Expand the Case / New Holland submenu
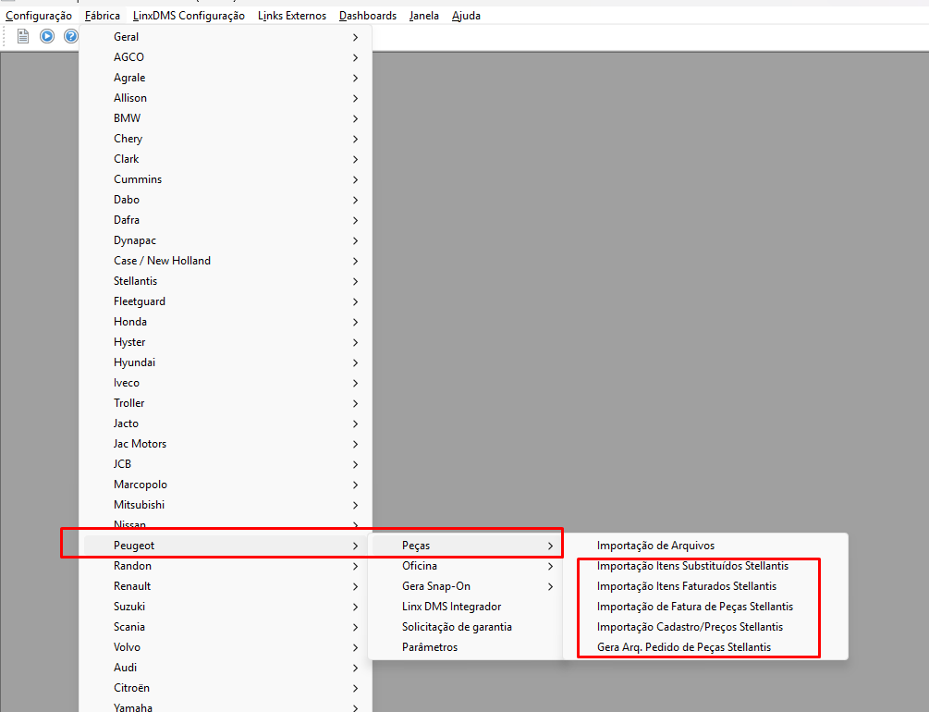This screenshot has height=712, width=929. (226, 260)
